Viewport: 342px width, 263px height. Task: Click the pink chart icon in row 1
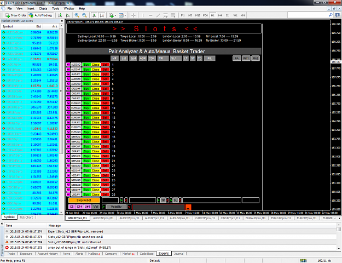pos(68,65)
